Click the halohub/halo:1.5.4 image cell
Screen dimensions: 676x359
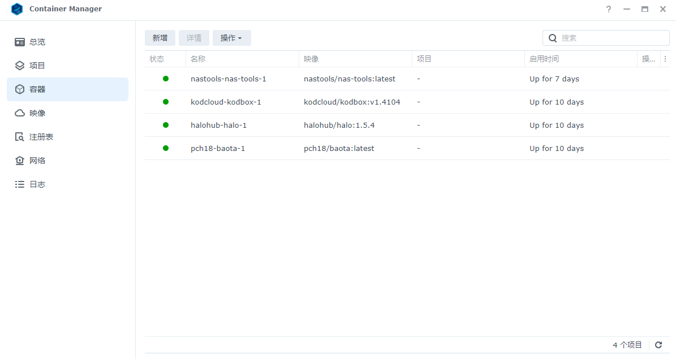pyautogui.click(x=339, y=126)
